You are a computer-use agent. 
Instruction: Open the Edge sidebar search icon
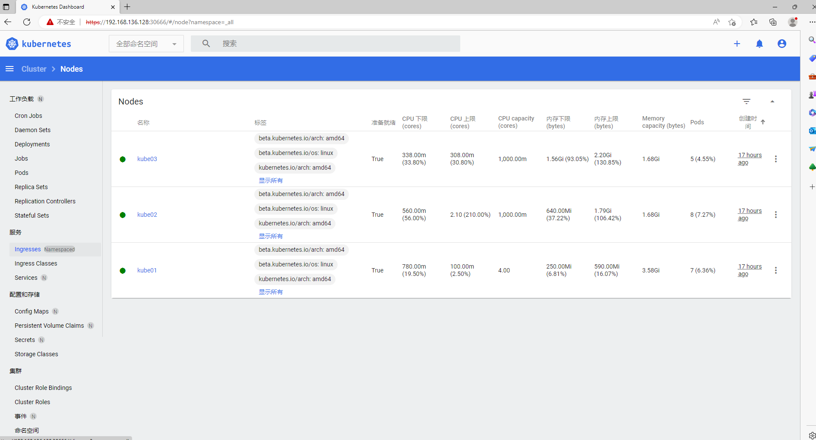(x=812, y=40)
